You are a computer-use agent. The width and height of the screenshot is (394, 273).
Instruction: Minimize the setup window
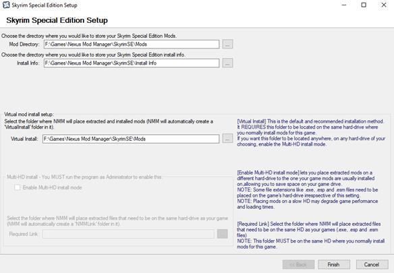(x=344, y=5)
